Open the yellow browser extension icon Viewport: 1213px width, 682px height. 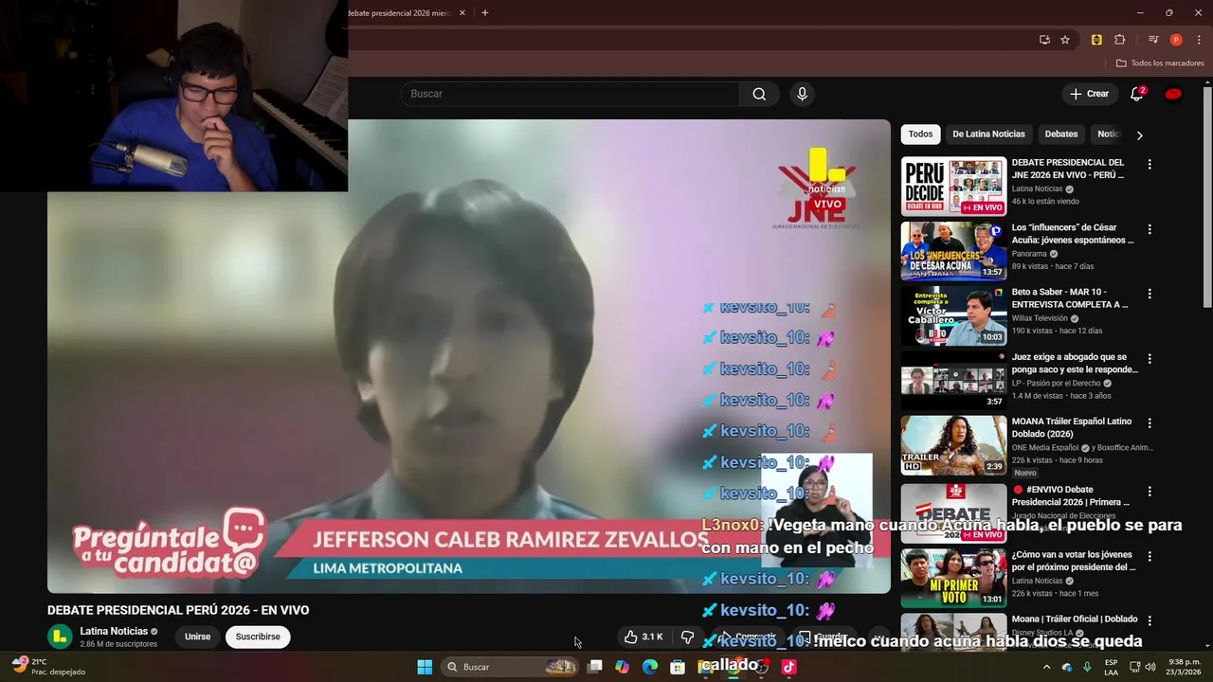[x=1096, y=40]
